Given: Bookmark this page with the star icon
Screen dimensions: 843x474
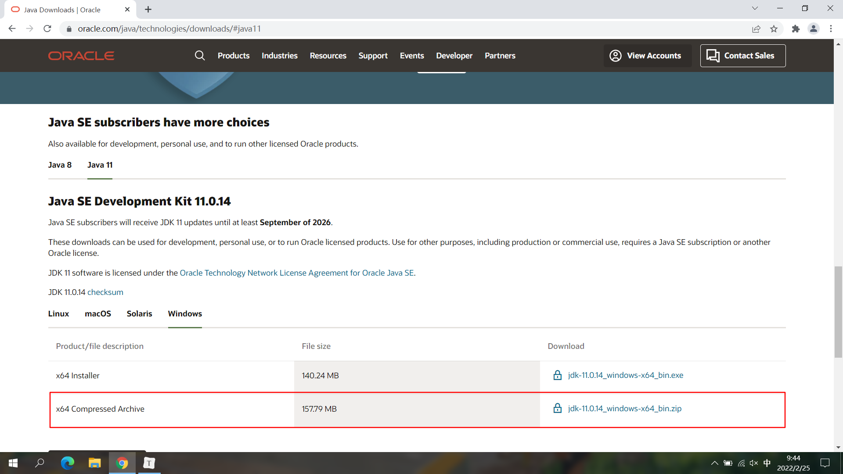Looking at the screenshot, I should click(x=774, y=29).
